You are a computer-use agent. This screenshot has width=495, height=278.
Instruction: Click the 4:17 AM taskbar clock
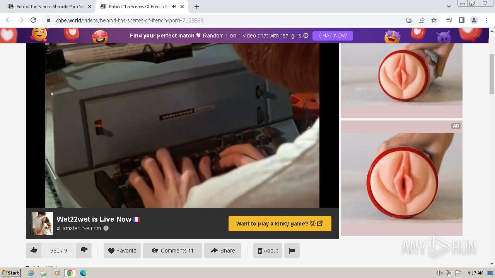click(475, 273)
